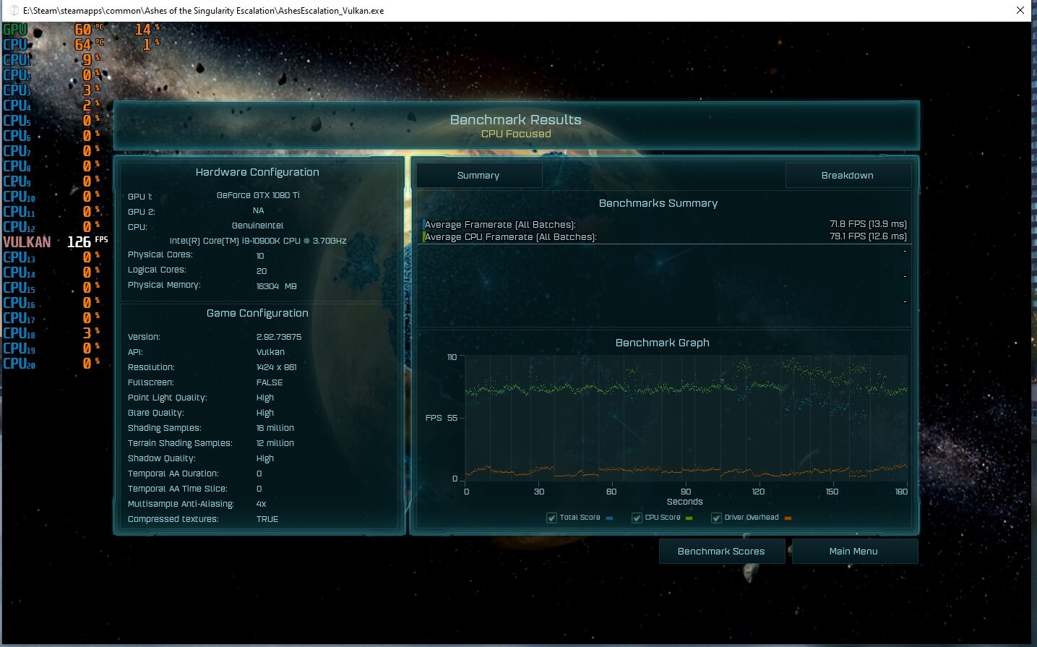The image size is (1037, 647).
Task: Click the Logical Cores value 20
Action: (x=262, y=271)
